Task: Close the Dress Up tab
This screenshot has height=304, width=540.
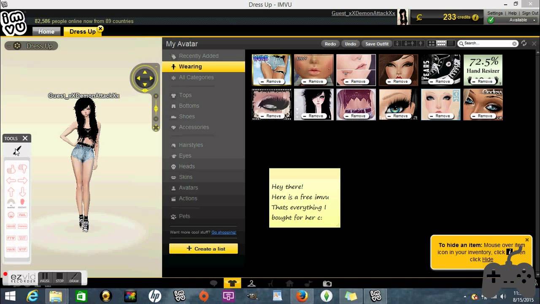Action: tap(100, 29)
